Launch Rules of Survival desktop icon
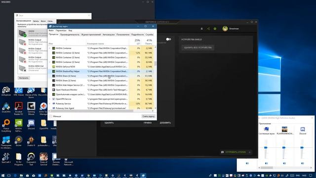Viewport: 316px width, 178px height. click(43, 159)
